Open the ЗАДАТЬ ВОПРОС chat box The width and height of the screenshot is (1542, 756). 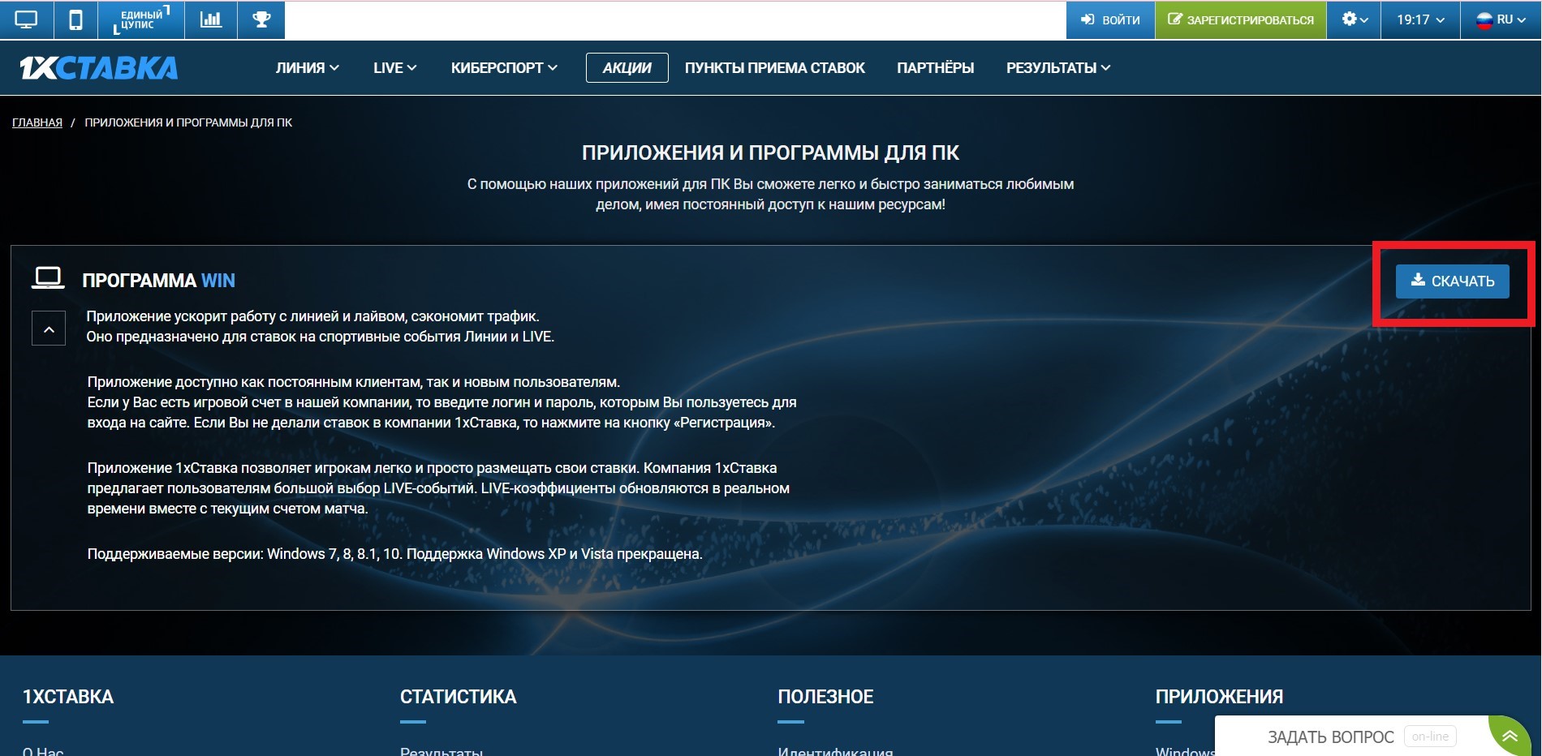1331,737
